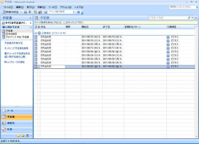Select the プライベート 内の 予定表 calendar
The width and height of the screenshot is (199, 144).
click(15, 37)
